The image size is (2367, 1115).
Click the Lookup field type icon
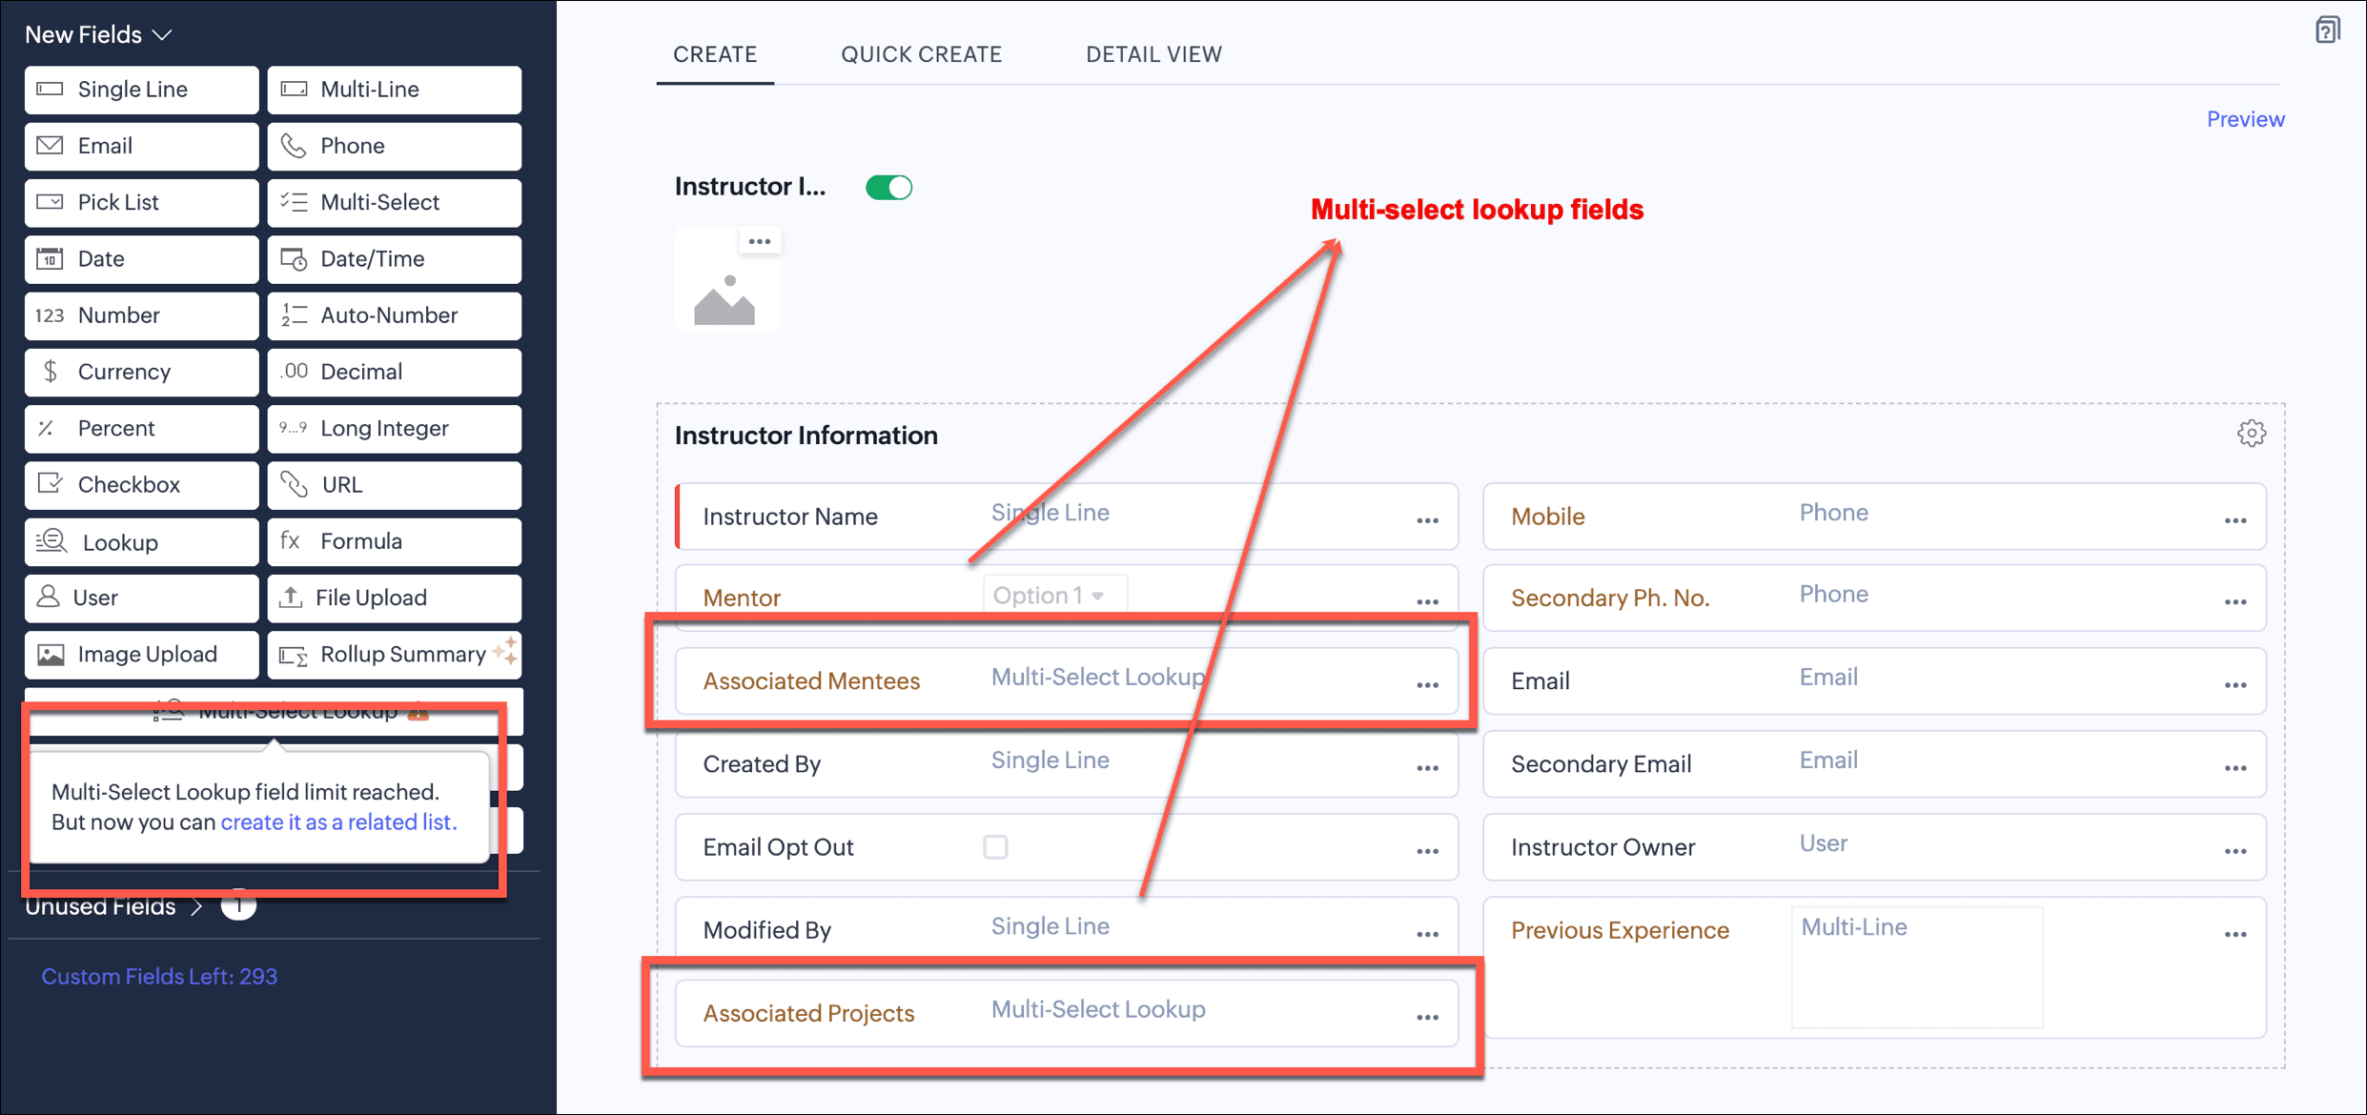[x=51, y=542]
